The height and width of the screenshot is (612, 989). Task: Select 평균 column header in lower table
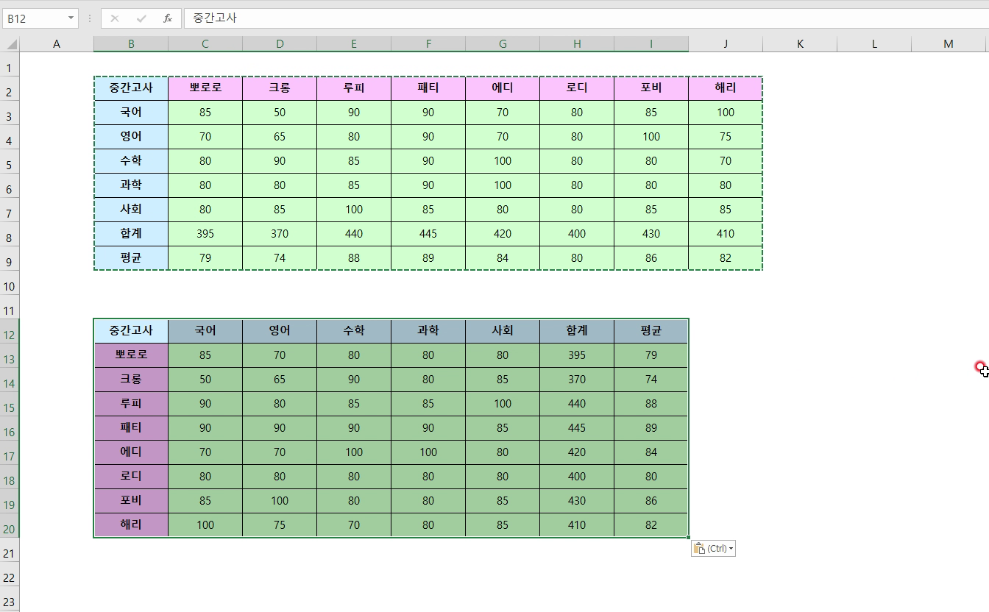click(651, 331)
